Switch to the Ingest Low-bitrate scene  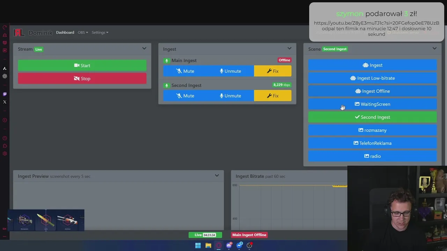click(372, 78)
